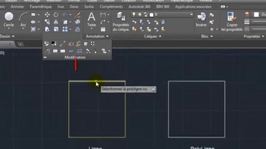This screenshot has height=149, width=266.
Task: Select the Mirror tool icon
Action: tap(56, 22)
